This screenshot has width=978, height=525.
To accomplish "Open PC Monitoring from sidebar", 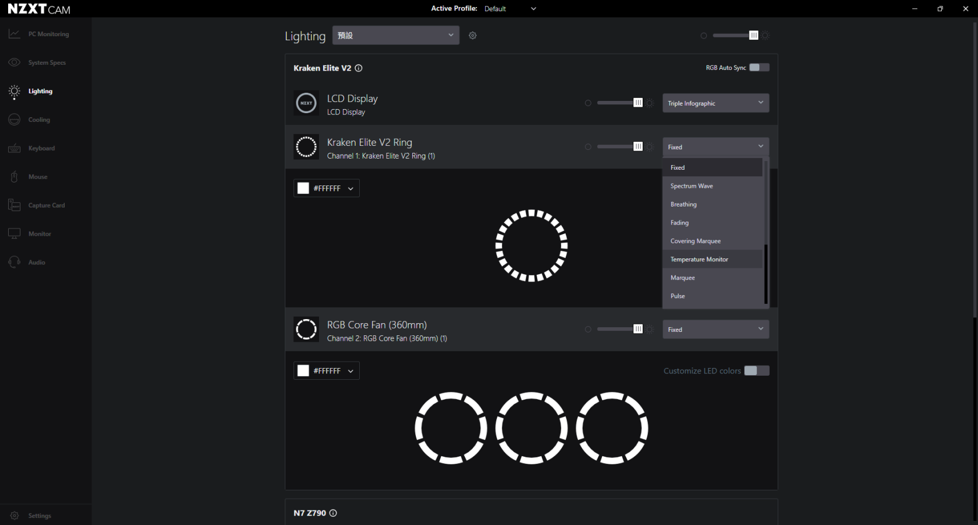I will coord(48,34).
